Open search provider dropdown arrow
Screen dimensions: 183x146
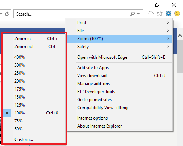point(138,14)
